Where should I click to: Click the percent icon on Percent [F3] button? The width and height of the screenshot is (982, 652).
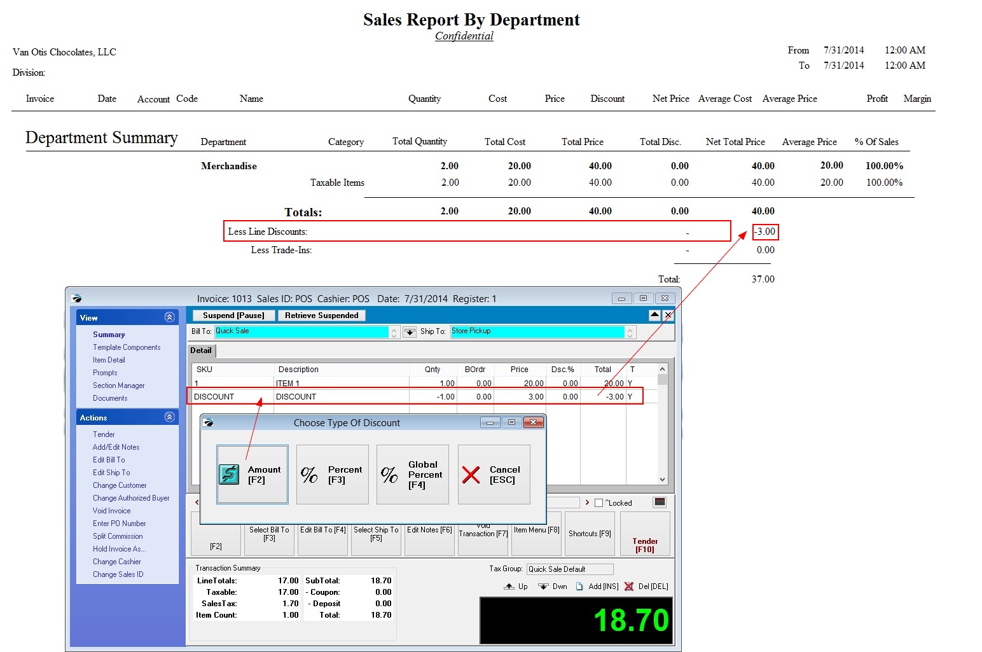pos(309,475)
